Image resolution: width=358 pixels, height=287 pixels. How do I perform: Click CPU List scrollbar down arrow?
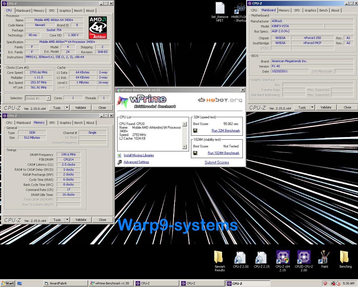pyautogui.click(x=184, y=147)
